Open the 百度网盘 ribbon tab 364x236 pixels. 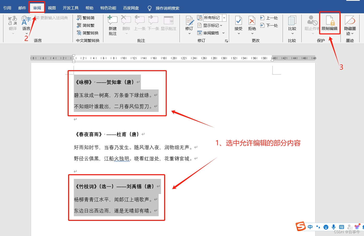click(x=131, y=8)
